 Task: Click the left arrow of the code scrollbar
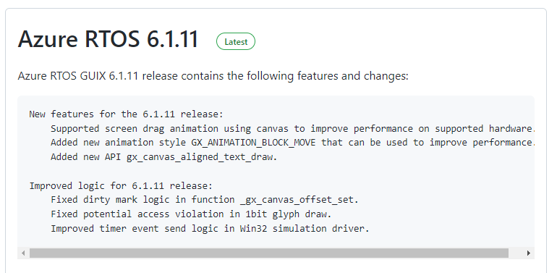pyautogui.click(x=23, y=253)
